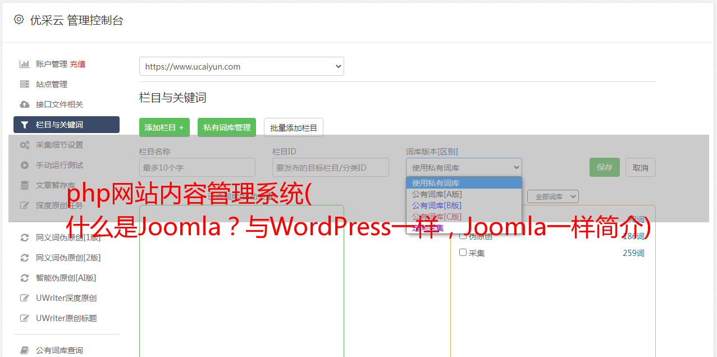The image size is (717, 357).
Task: Click the server icon beside 站点管理
Action: 24,84
